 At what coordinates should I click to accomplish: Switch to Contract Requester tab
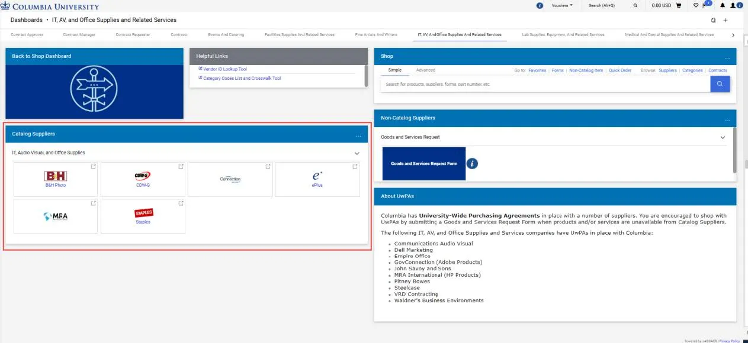click(133, 34)
